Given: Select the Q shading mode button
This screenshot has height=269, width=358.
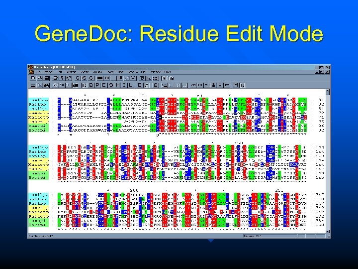Looking at the screenshot, I should pos(91,85).
